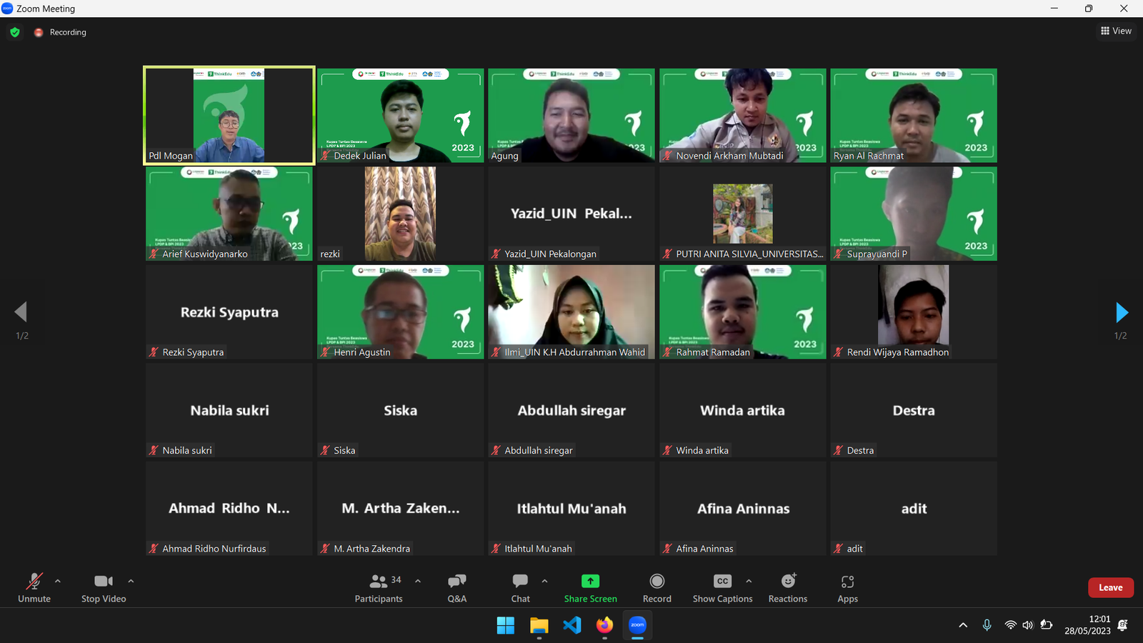
Task: Click the green encryption shield icon
Action: click(15, 32)
